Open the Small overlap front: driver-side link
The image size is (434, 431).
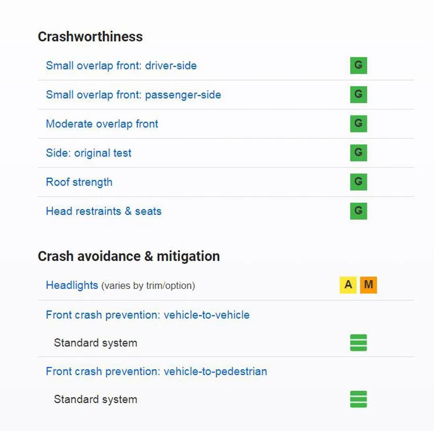click(121, 66)
